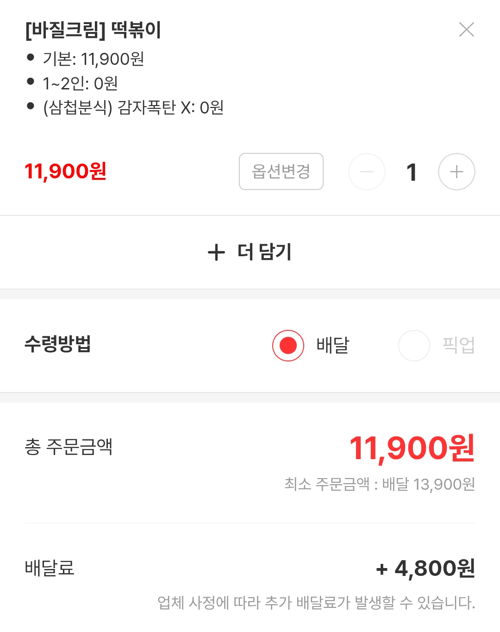
Task: Click the plus icon beside 더 담기
Action: [216, 253]
